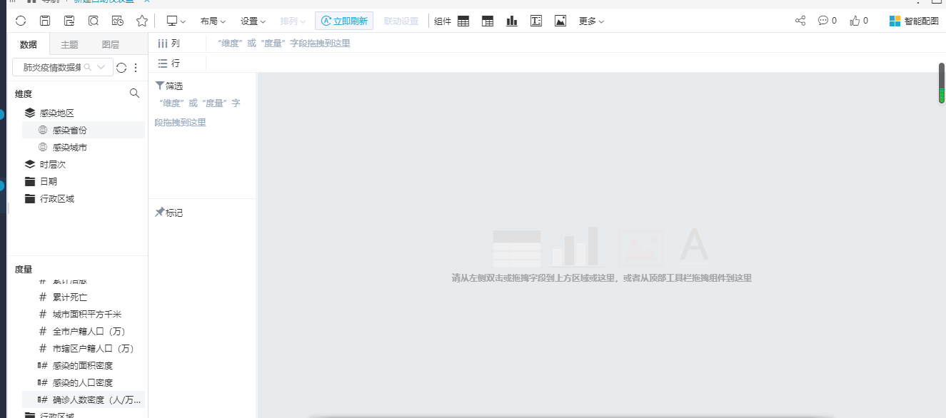Image resolution: width=946 pixels, height=418 pixels.
Task: Click the 立即刷新 button
Action: (x=343, y=21)
